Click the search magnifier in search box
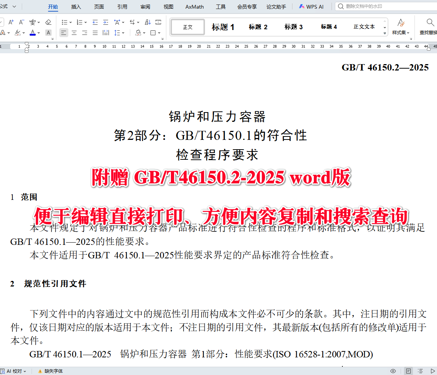The image size is (437, 375). pos(341,6)
